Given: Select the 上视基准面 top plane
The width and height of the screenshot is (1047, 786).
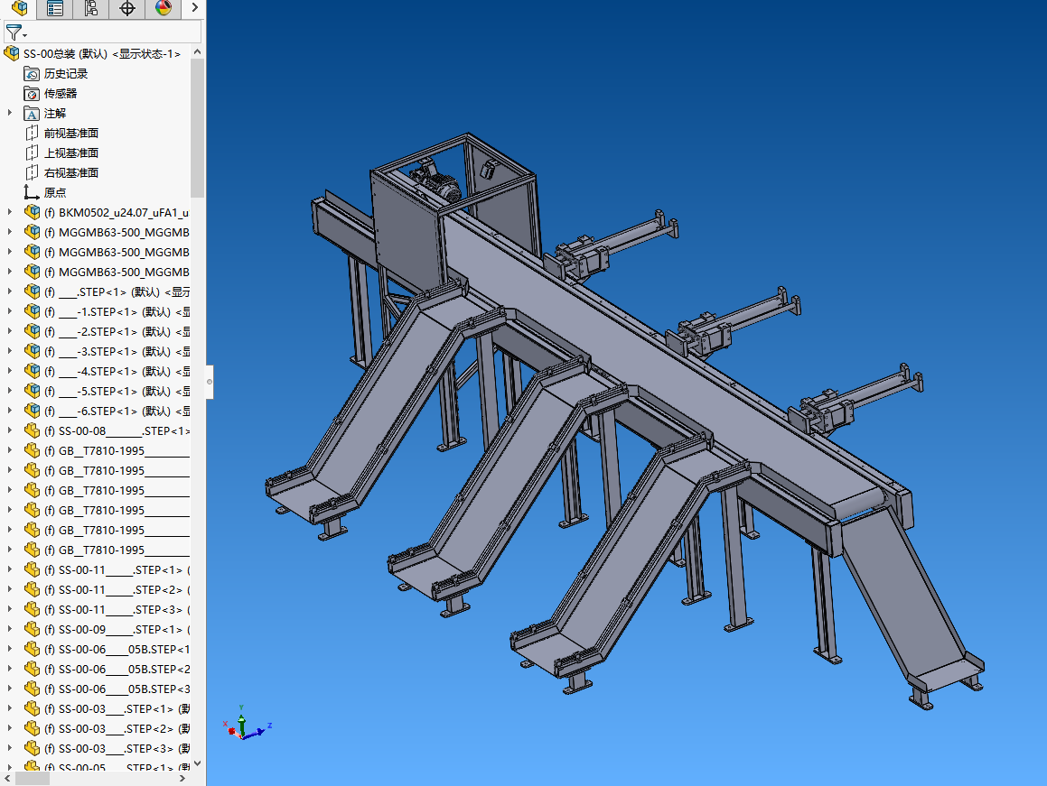Looking at the screenshot, I should (x=70, y=153).
